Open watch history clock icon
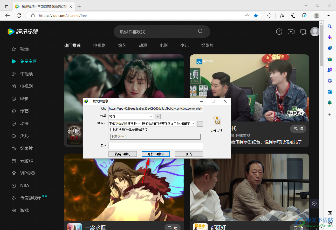This screenshot has width=336, height=230. tap(279, 32)
